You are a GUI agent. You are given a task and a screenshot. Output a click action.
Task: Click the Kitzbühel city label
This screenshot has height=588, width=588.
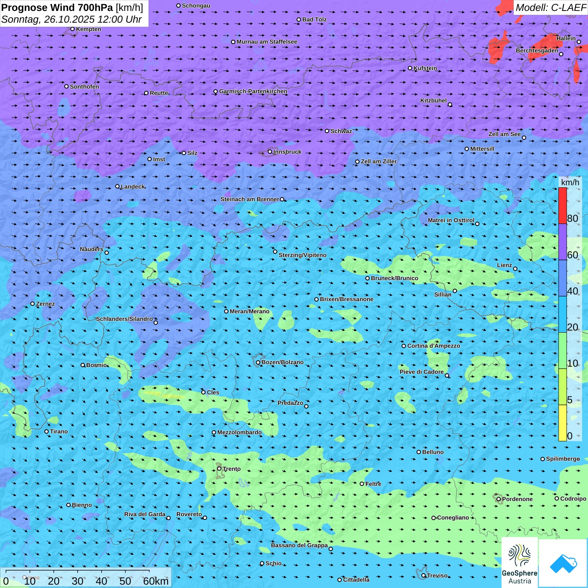[x=433, y=100]
